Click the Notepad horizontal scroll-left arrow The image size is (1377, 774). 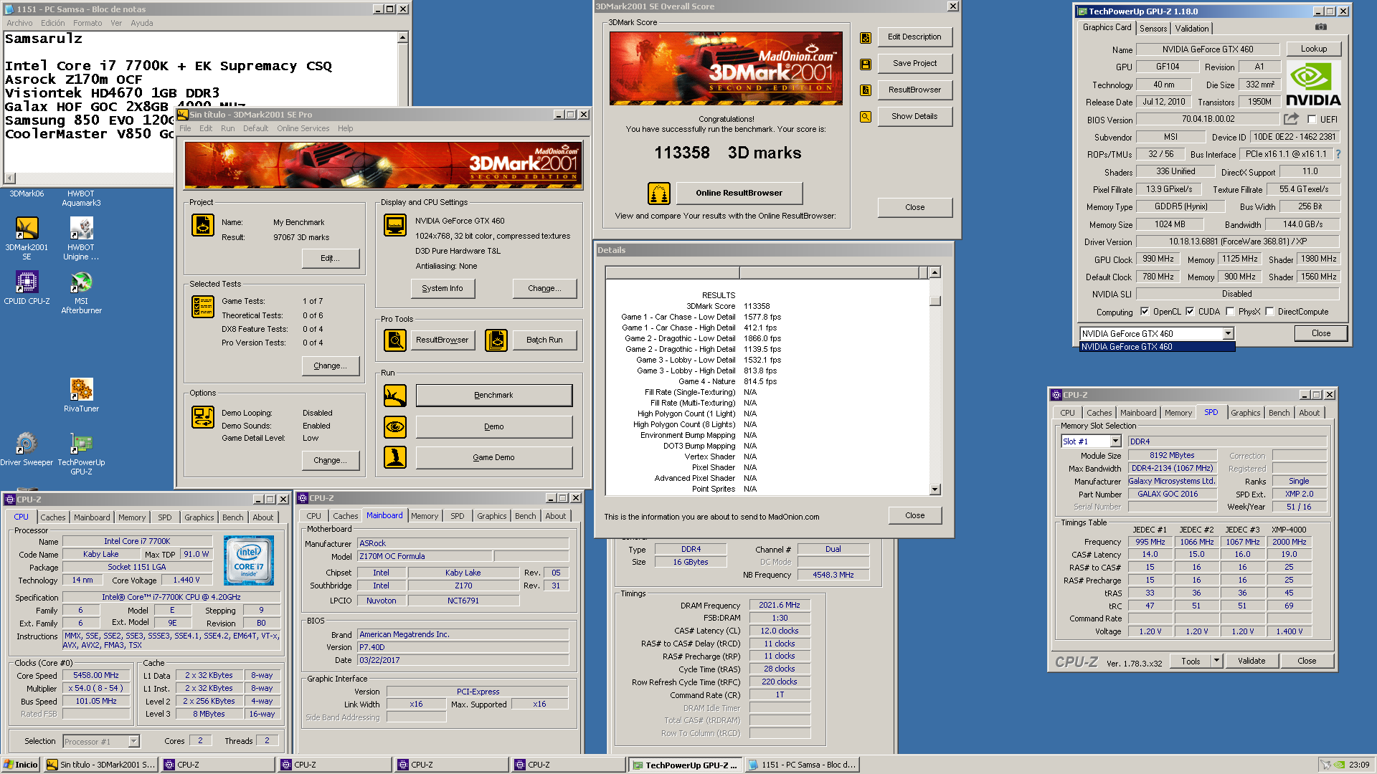click(x=10, y=178)
